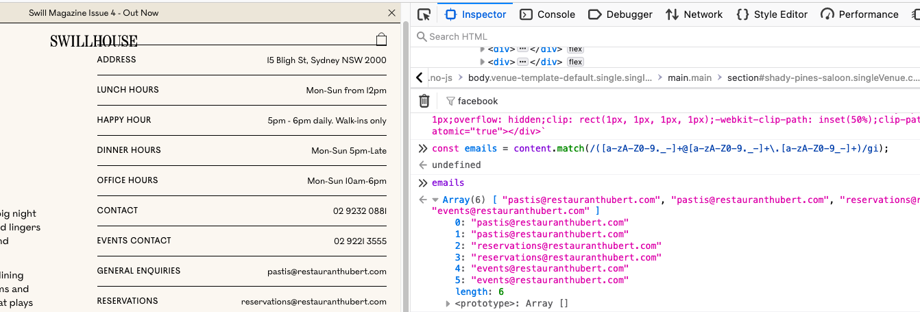The height and width of the screenshot is (312, 920).
Task: Click contact phone number 02 9232 0881
Action: tap(360, 211)
